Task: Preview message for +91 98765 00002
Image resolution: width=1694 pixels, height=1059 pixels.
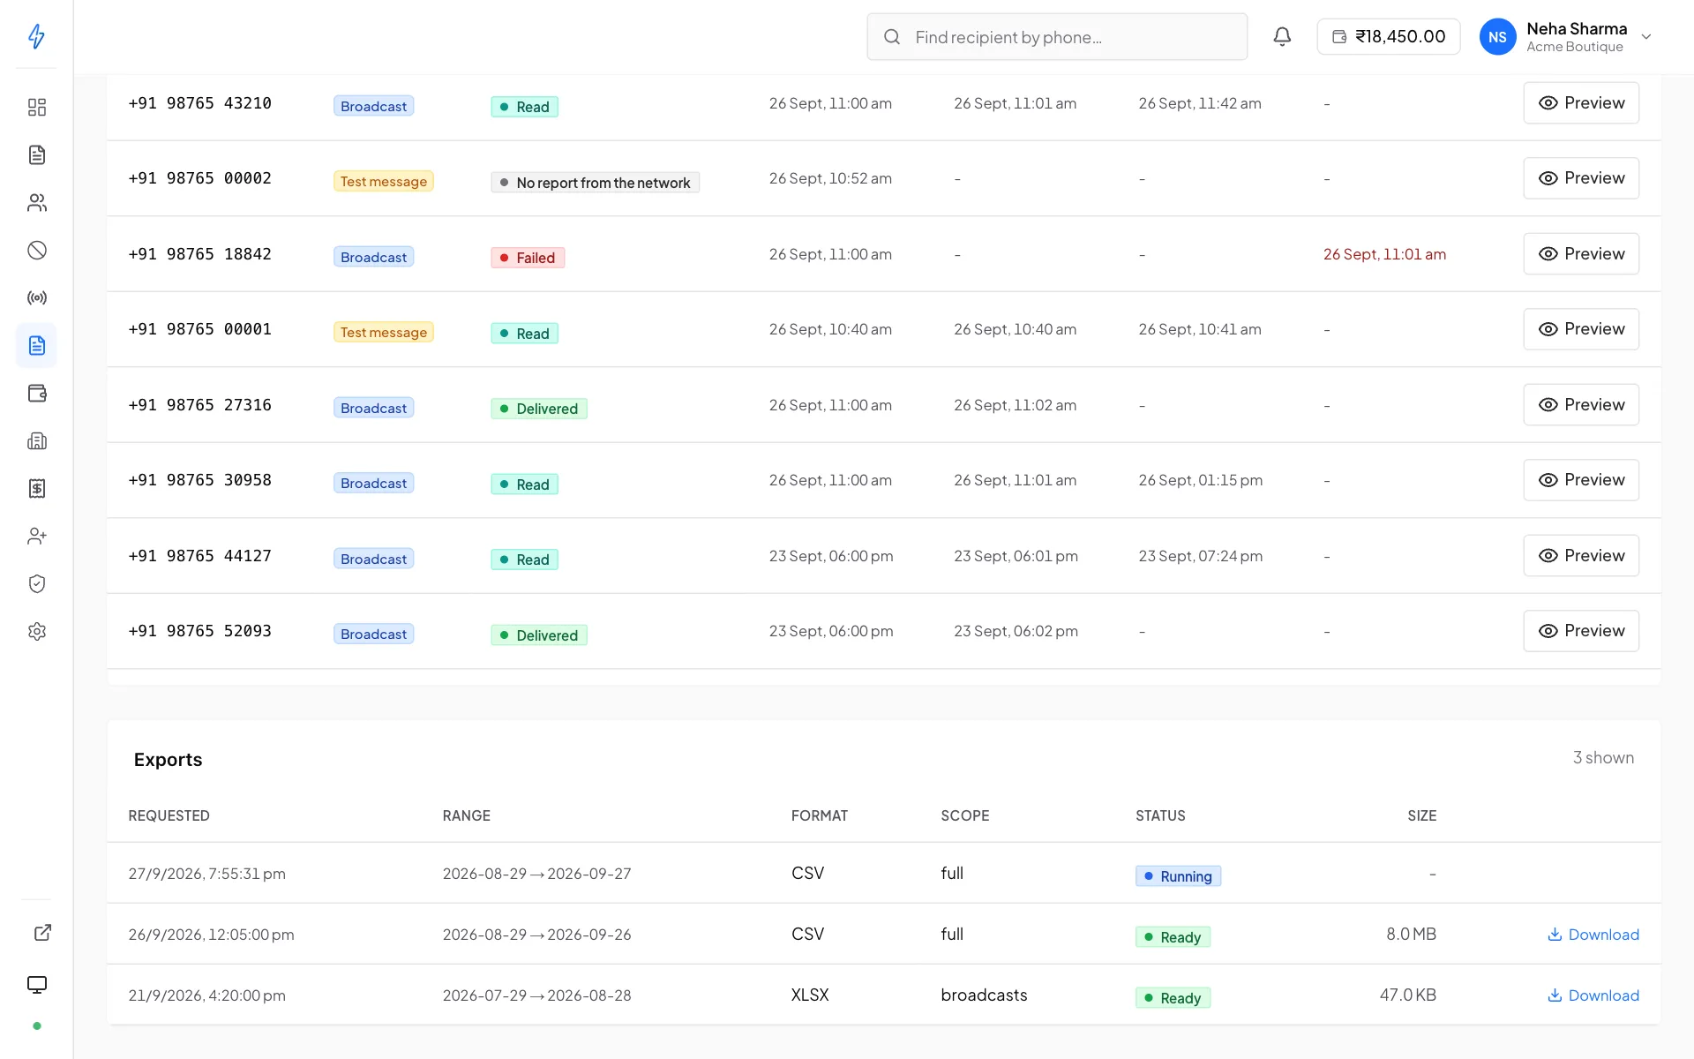Action: click(1581, 178)
